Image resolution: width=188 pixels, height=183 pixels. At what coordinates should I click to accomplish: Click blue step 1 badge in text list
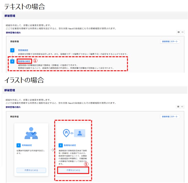12,50
